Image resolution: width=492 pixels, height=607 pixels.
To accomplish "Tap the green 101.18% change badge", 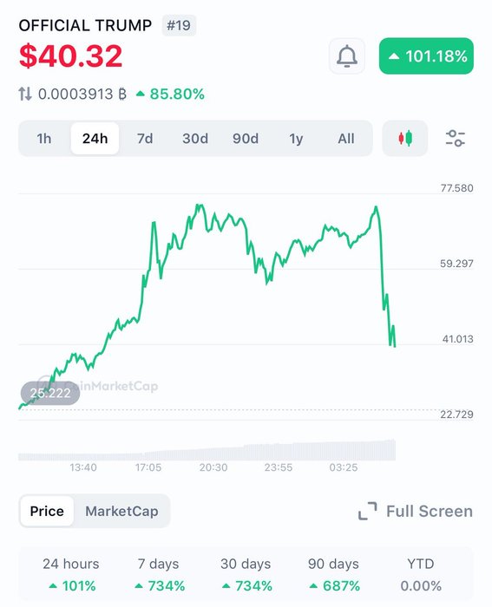I will (426, 56).
